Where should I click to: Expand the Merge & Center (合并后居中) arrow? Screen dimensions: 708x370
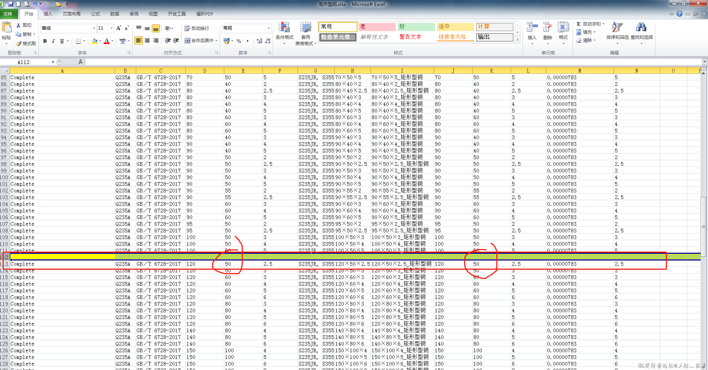click(x=217, y=41)
